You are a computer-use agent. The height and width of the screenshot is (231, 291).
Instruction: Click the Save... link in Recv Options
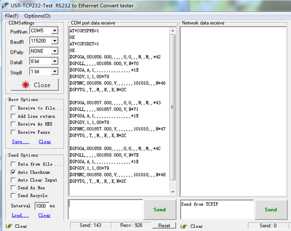click(20, 142)
